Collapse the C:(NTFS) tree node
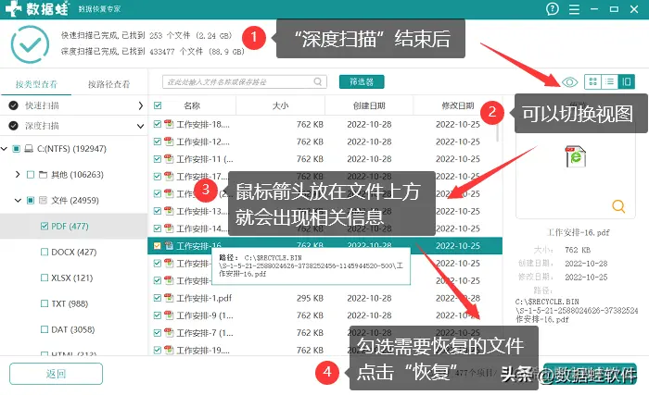 click(4, 148)
